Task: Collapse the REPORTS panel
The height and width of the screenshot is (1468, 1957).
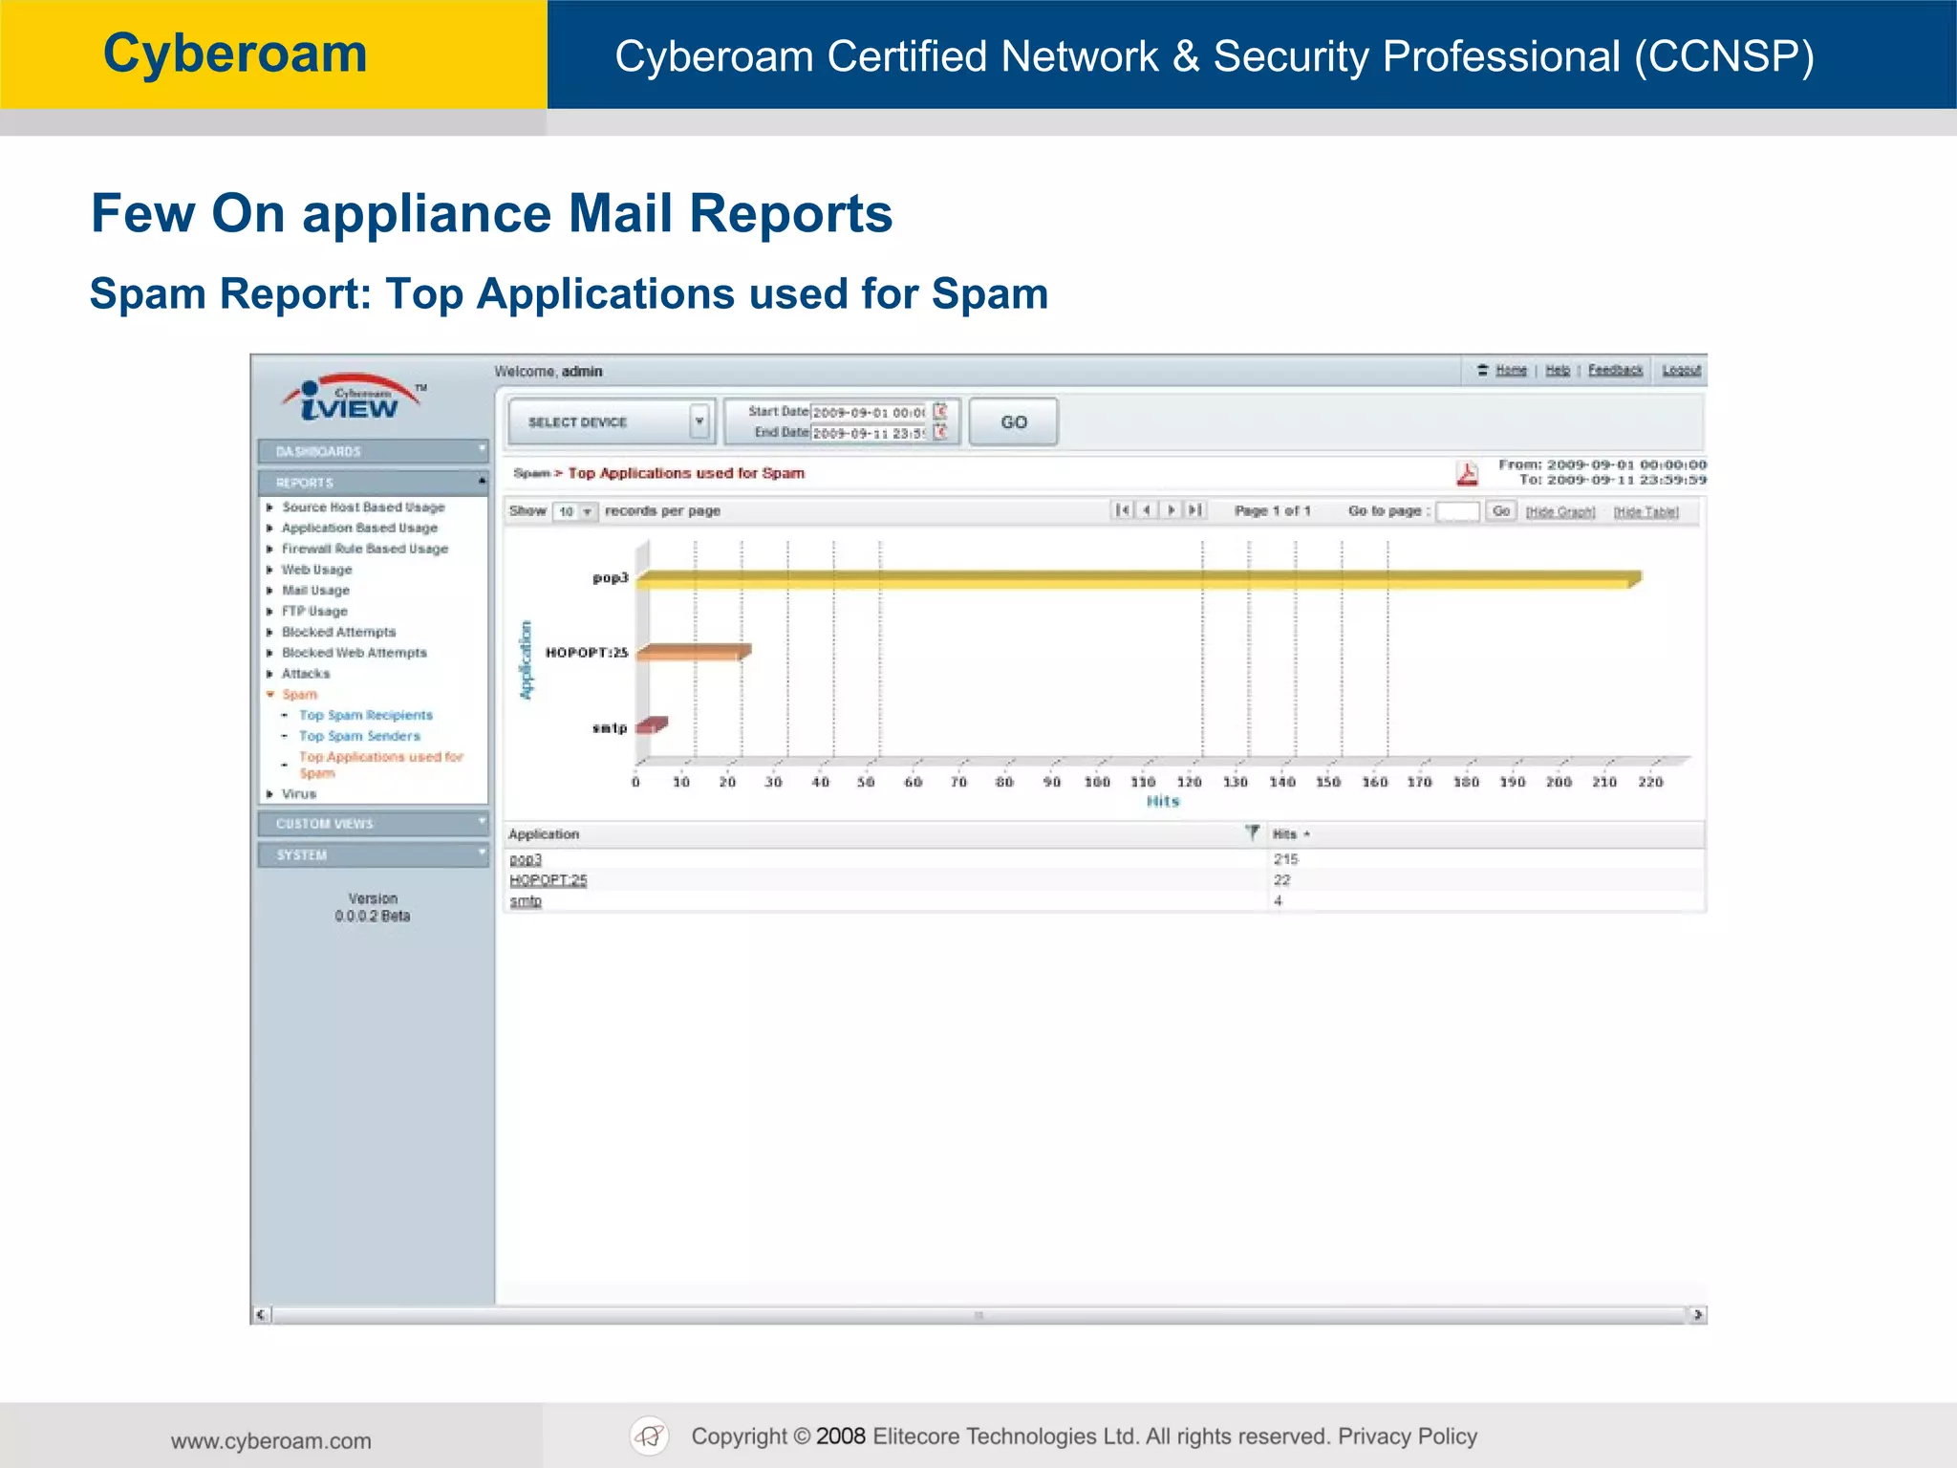Action: (x=374, y=482)
